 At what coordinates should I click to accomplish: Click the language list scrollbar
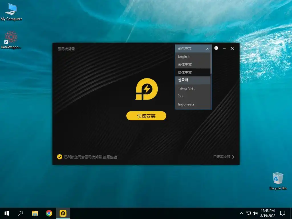coord(211,63)
